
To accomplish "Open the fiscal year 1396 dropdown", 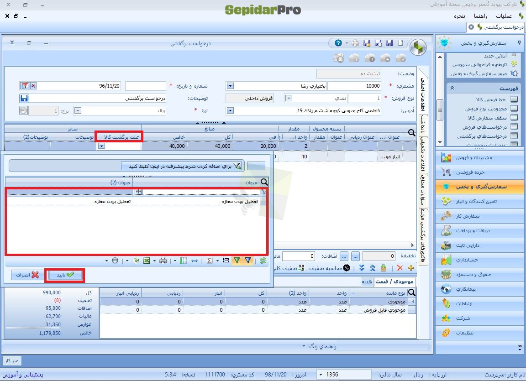I will 321,374.
